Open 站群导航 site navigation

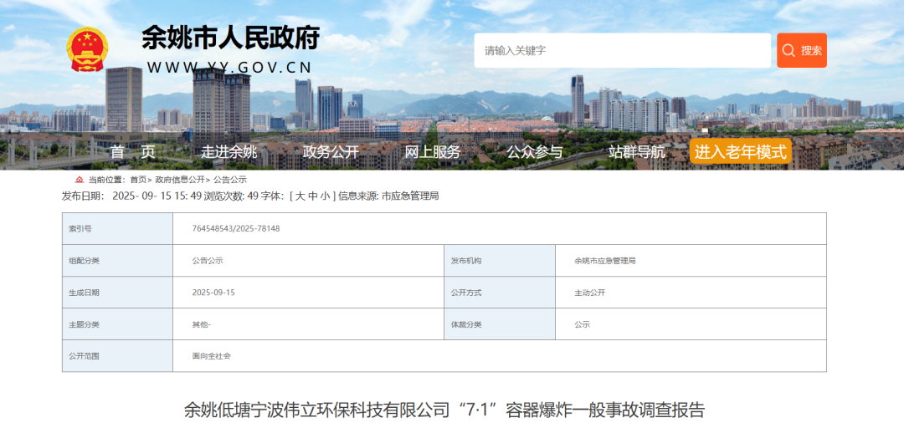coord(637,152)
